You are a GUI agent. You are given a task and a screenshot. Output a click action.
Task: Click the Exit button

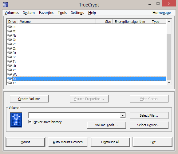click(x=152, y=142)
